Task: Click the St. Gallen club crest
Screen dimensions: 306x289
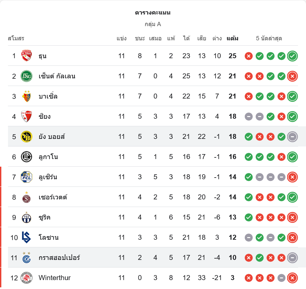Action: (26, 76)
